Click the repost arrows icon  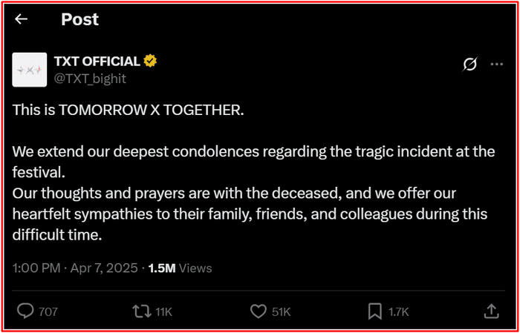(140, 311)
